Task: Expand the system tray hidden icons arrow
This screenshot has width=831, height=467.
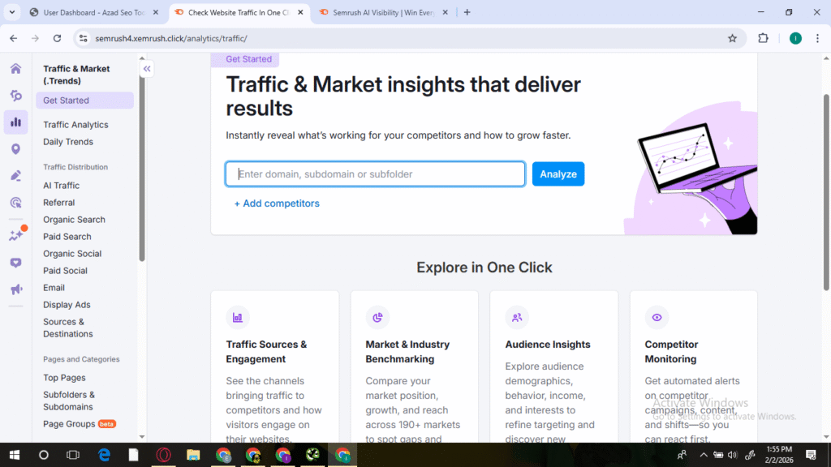Action: [x=704, y=455]
